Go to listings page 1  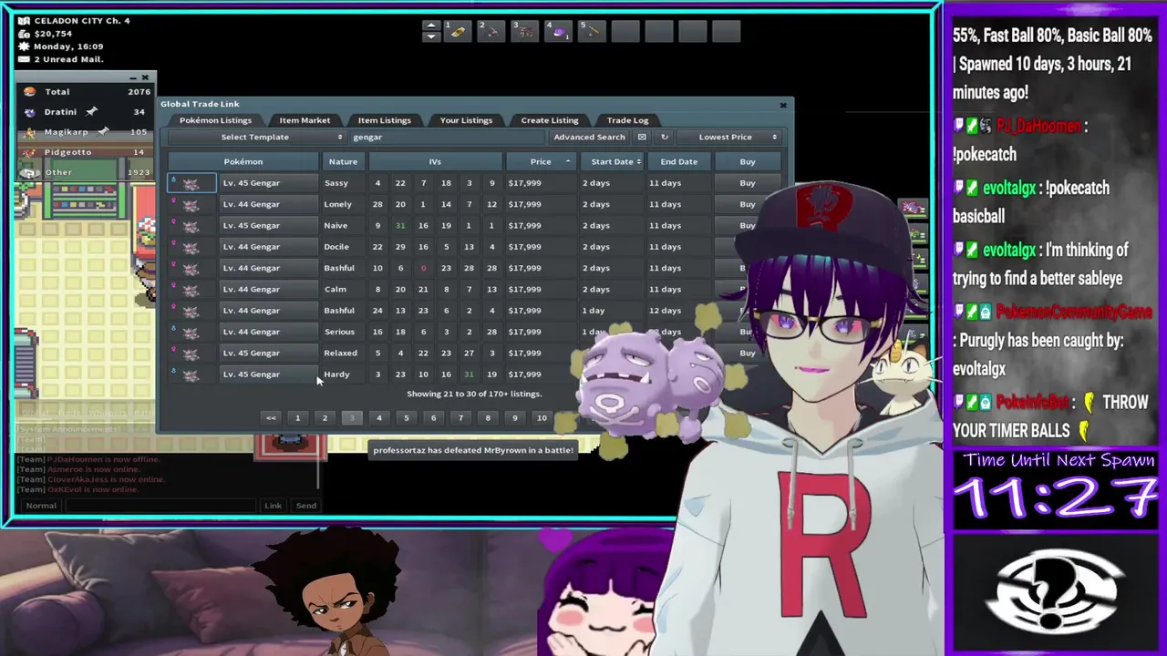click(297, 418)
